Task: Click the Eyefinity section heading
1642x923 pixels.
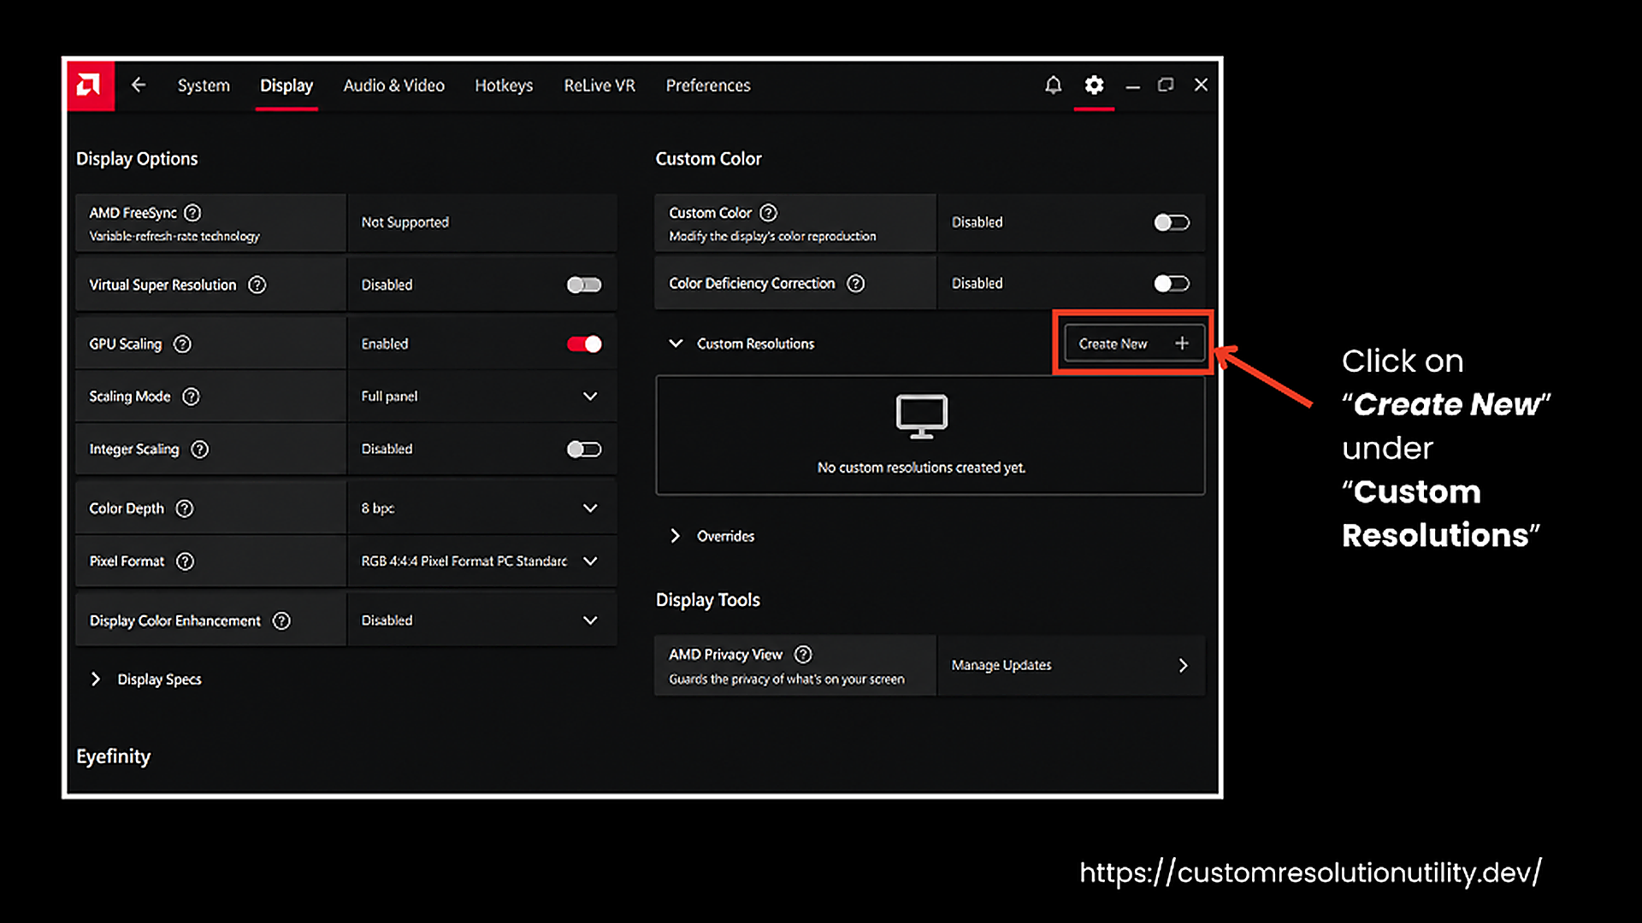Action: pos(113,757)
